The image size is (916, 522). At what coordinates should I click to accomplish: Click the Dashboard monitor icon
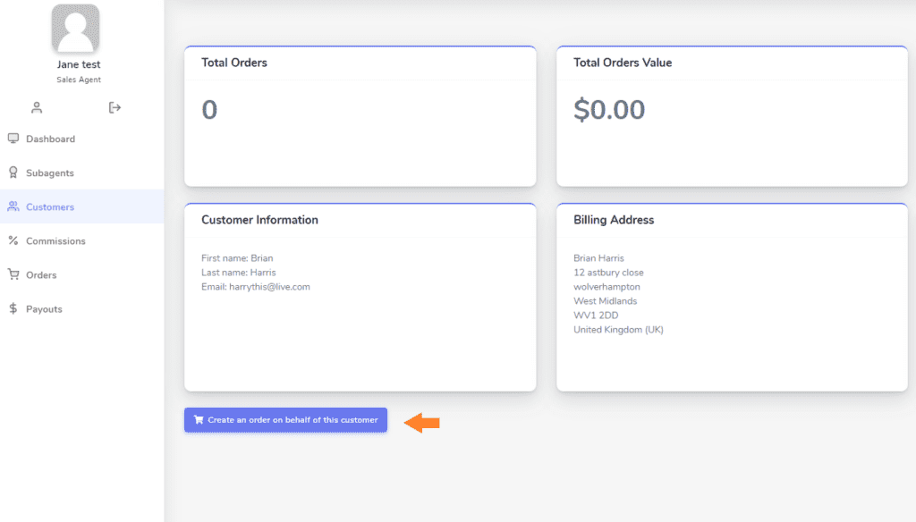click(x=13, y=139)
